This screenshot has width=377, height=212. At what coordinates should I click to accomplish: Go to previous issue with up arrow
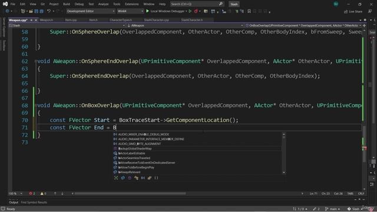[x=55, y=194]
